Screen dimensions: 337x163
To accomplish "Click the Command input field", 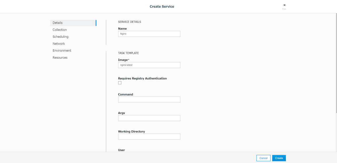I will pyautogui.click(x=149, y=99).
